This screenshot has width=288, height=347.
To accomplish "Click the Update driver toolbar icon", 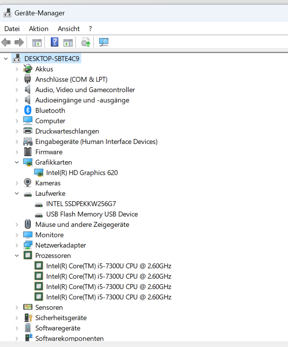I will (x=86, y=42).
